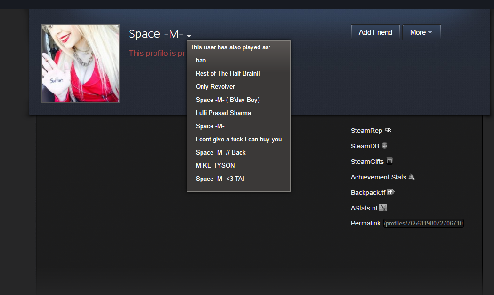Select 'Lulli Prasad Sharma' alias entry
The height and width of the screenshot is (295, 494).
click(223, 113)
